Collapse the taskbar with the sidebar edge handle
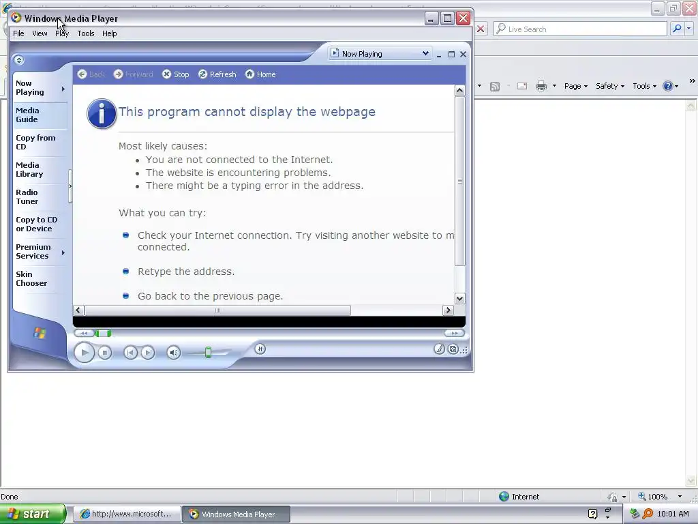Screen dimensions: 698x524 click(x=70, y=186)
